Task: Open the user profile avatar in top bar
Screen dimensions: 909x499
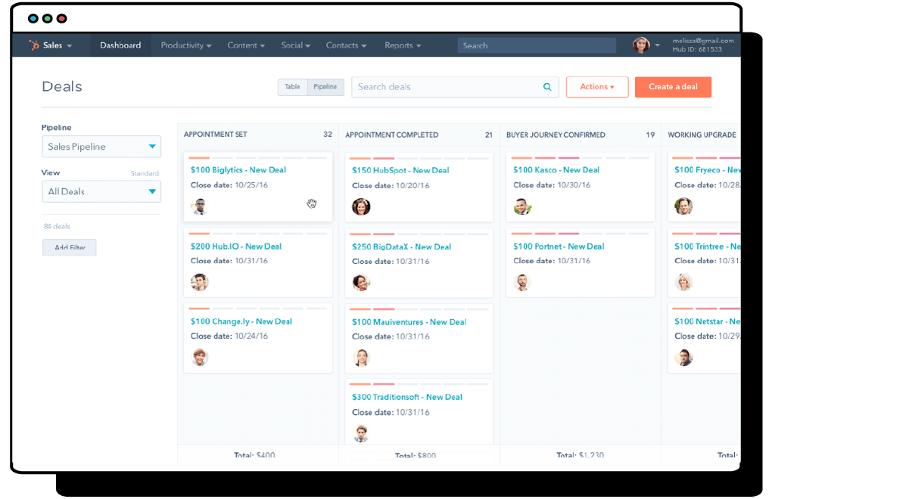Action: [x=641, y=45]
